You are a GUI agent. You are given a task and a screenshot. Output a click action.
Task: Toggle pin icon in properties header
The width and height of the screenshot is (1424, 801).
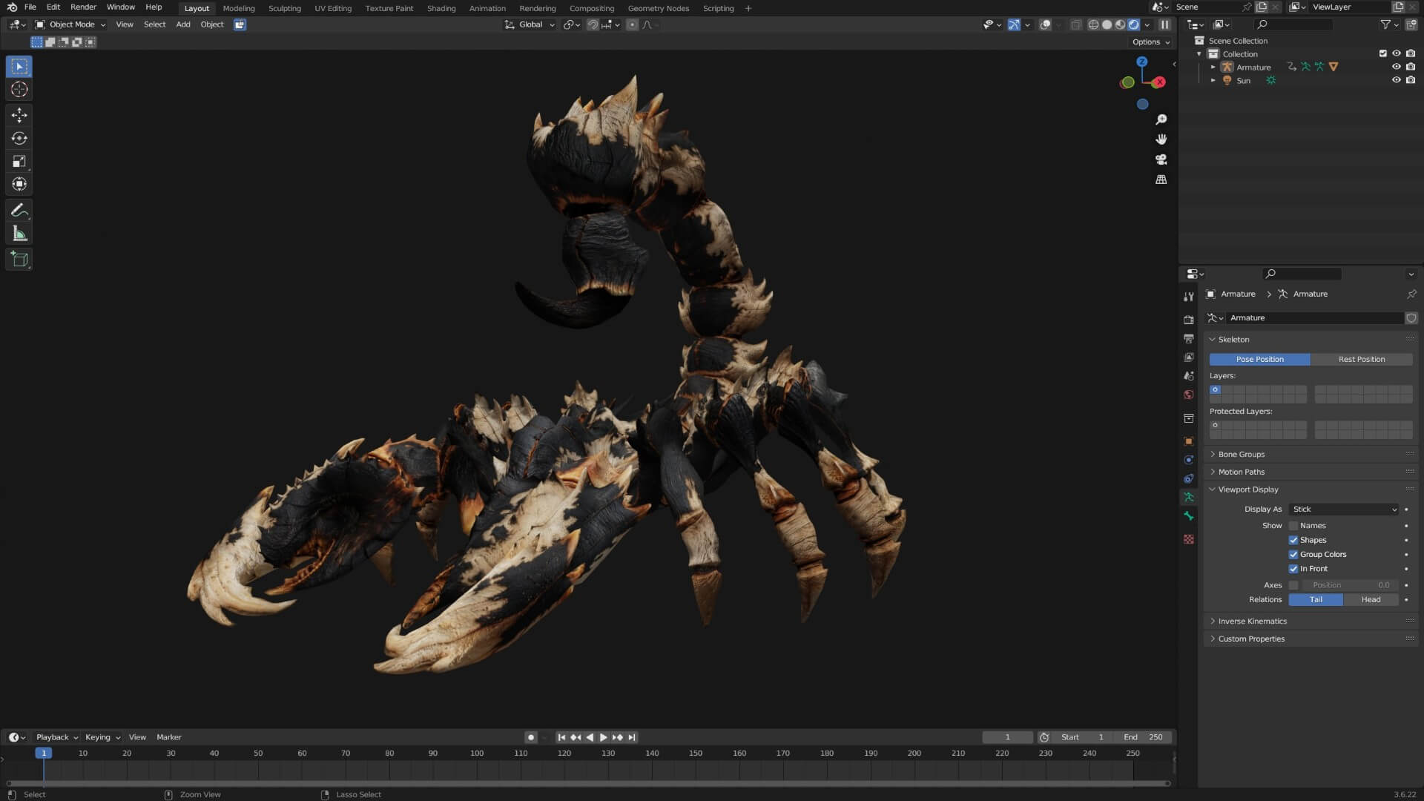pos(1411,294)
